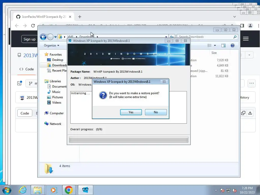Click the search magnifier icon in Explorer

click(x=235, y=37)
